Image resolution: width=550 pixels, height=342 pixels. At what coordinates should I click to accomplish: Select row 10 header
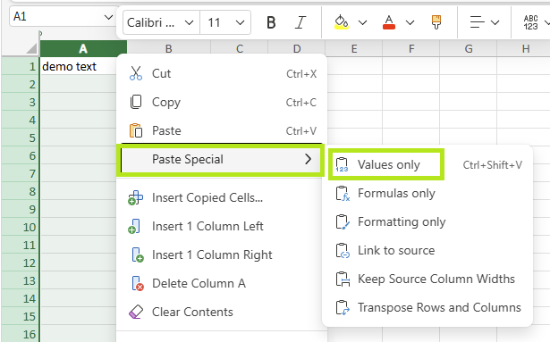21,227
